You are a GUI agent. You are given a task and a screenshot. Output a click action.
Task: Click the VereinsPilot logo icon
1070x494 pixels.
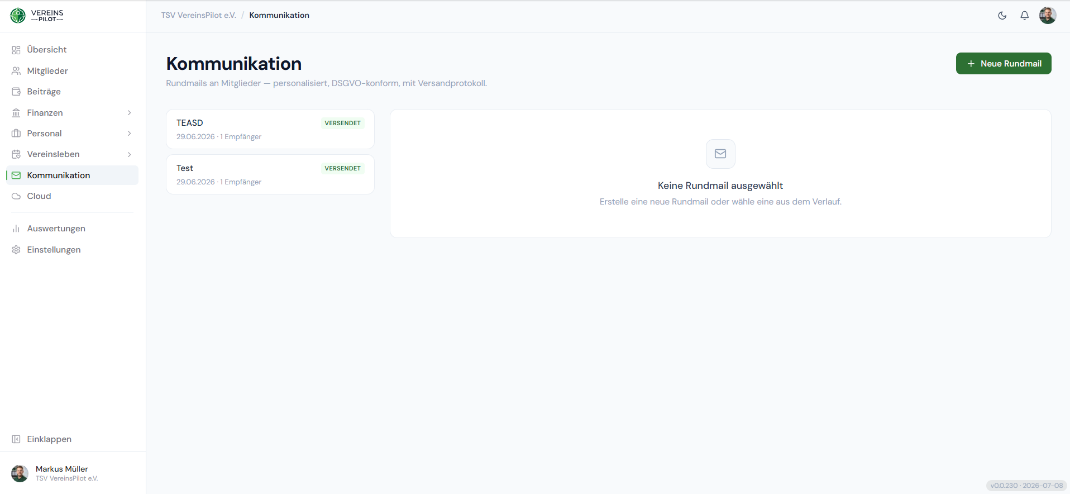(x=18, y=16)
